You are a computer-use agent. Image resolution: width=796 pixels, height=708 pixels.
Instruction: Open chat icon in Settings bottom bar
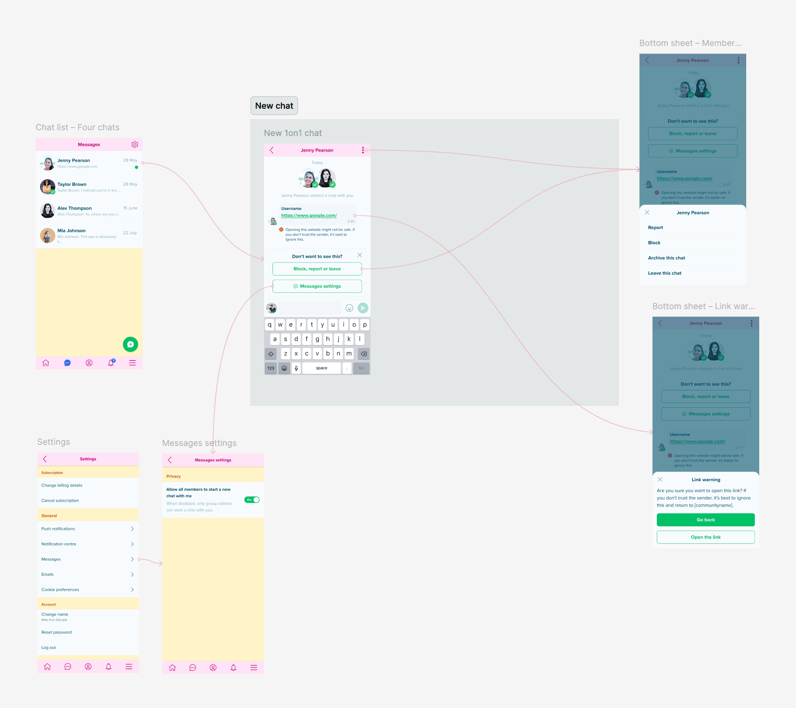click(x=68, y=667)
